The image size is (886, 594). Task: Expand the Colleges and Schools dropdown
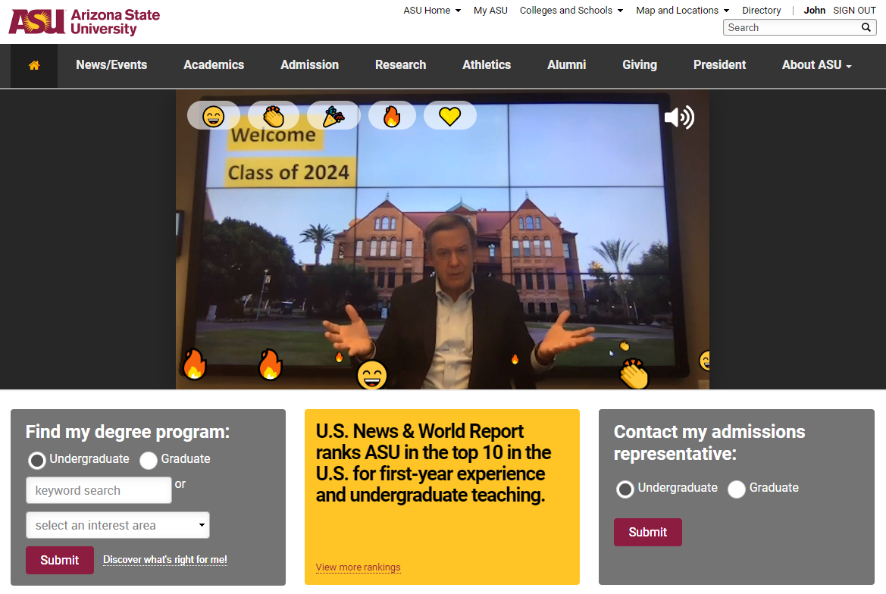pyautogui.click(x=571, y=10)
